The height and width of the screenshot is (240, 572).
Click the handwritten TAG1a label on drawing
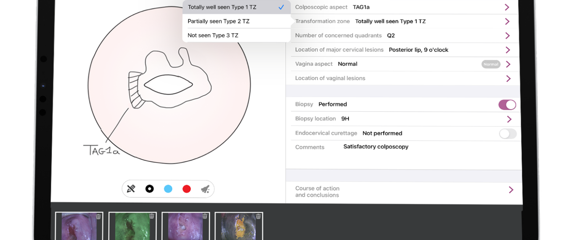coord(101,150)
